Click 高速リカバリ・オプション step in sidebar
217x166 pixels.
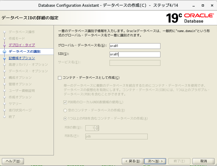(x=28, y=65)
